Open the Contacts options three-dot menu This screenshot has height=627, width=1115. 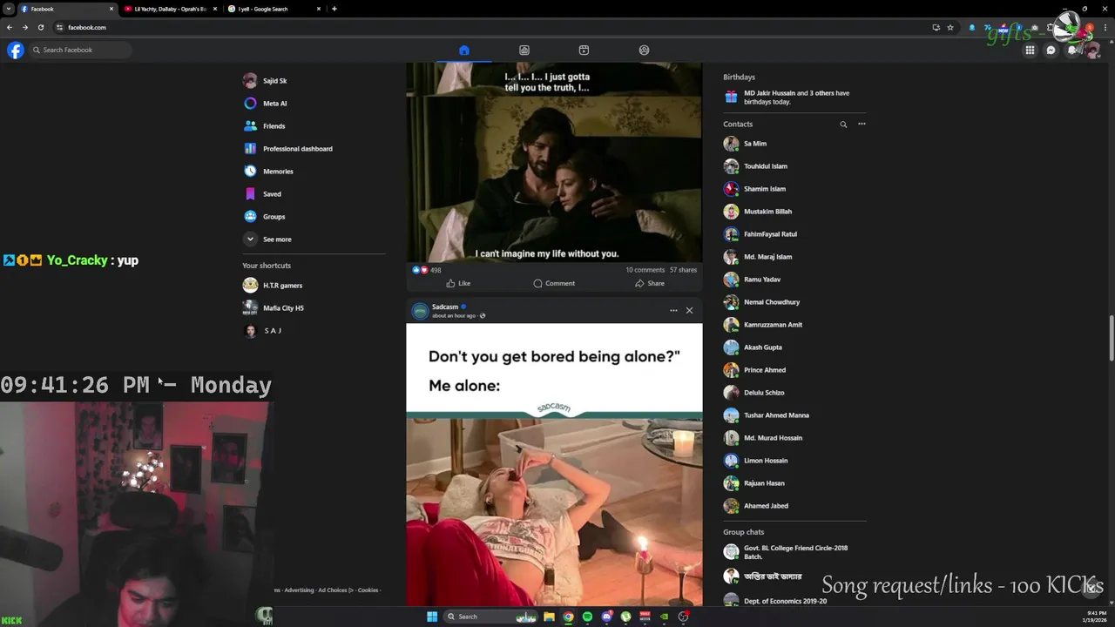862,124
